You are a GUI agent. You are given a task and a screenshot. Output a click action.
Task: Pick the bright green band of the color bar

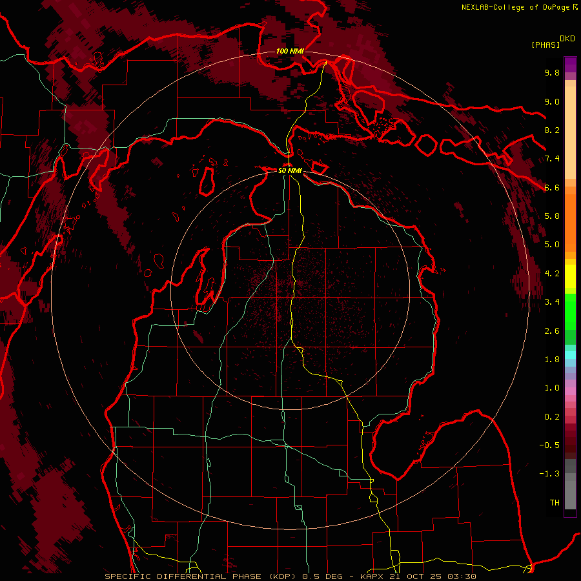tap(570, 312)
